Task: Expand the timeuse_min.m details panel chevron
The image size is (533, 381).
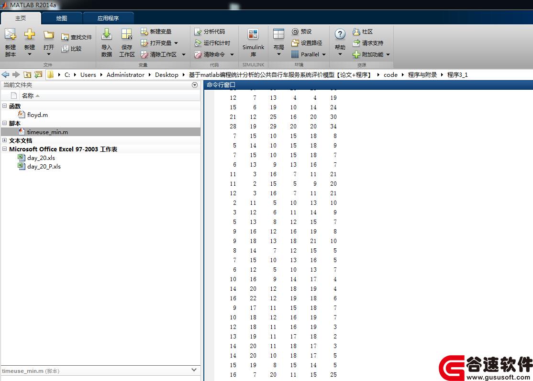Action: coord(194,370)
